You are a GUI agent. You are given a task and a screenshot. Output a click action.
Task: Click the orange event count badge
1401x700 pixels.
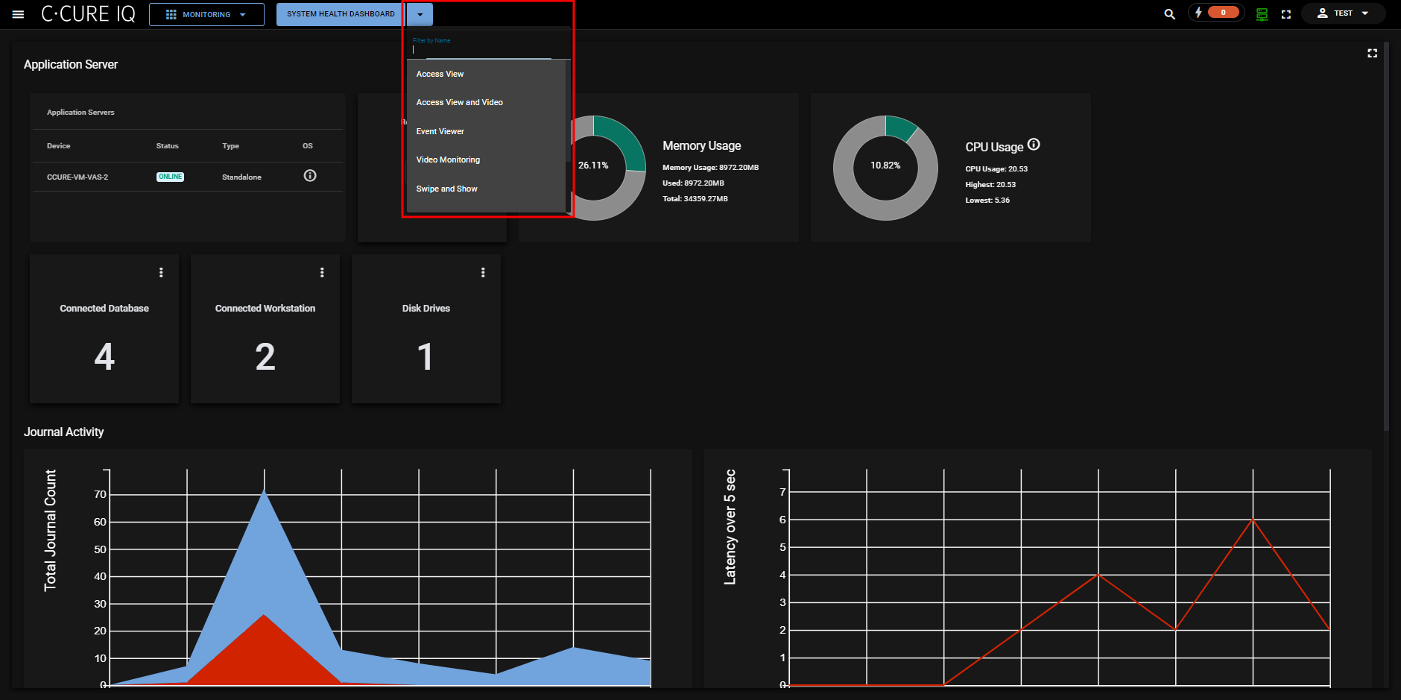pyautogui.click(x=1223, y=13)
